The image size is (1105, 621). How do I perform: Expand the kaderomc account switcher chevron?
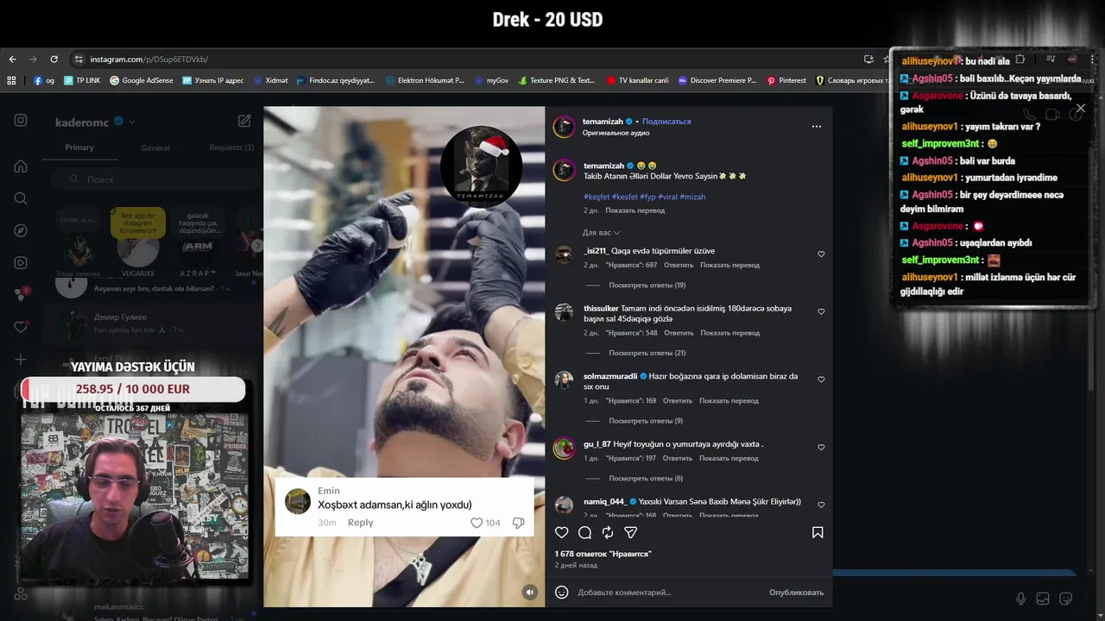click(132, 122)
